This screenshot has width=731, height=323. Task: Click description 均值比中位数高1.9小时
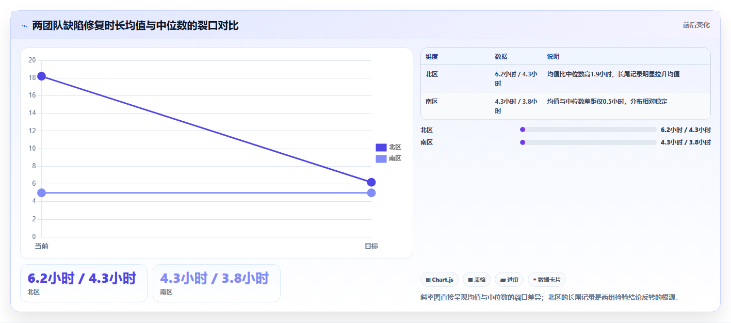coord(613,74)
